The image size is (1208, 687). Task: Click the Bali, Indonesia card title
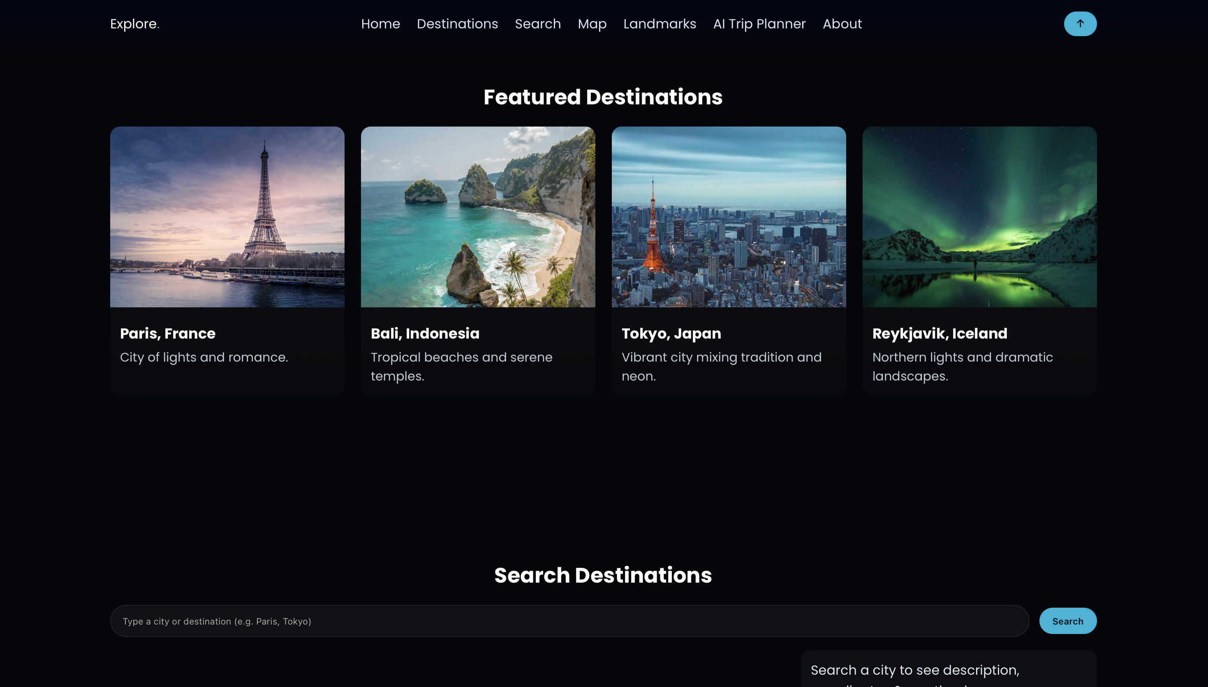pos(425,333)
